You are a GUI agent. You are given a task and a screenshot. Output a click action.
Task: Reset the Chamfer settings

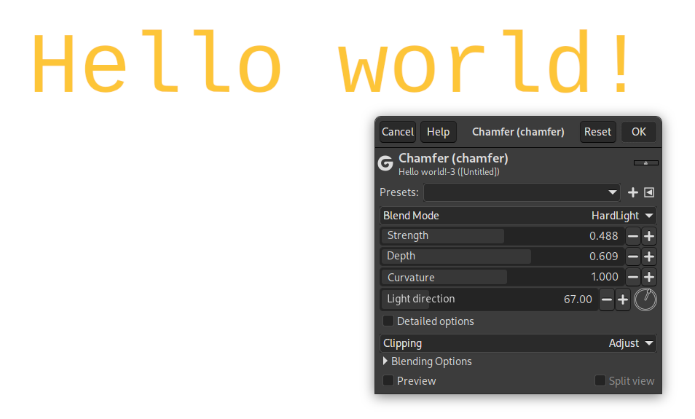(x=597, y=132)
